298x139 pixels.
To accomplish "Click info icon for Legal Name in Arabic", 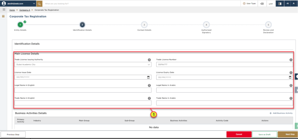I will (x=291, y=85).
